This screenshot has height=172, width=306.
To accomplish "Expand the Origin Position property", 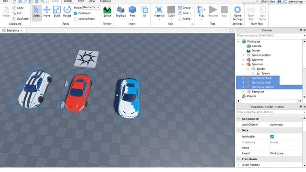I will (x=239, y=165).
